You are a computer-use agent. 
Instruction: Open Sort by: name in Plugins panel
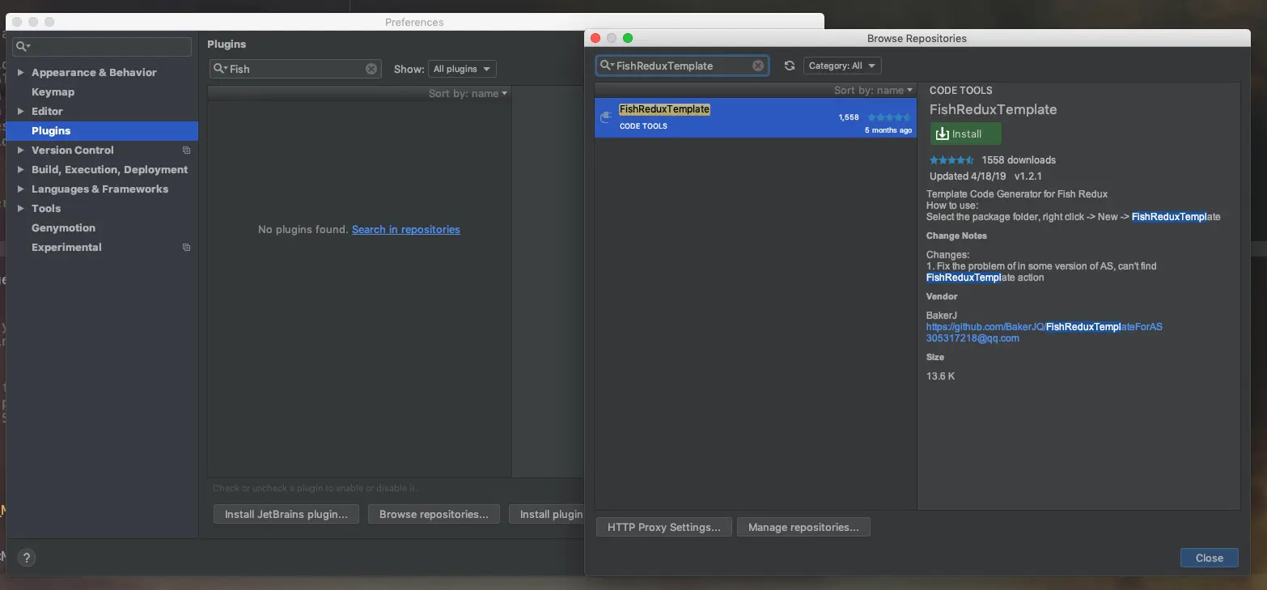tap(468, 94)
